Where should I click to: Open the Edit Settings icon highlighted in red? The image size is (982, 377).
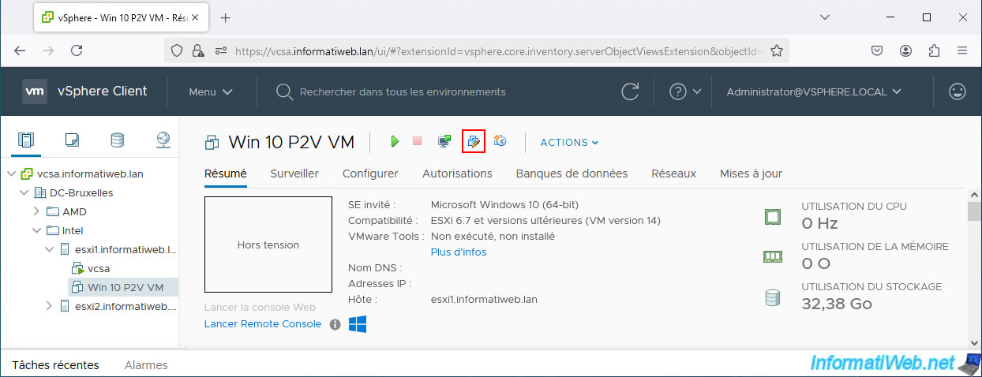(x=473, y=141)
